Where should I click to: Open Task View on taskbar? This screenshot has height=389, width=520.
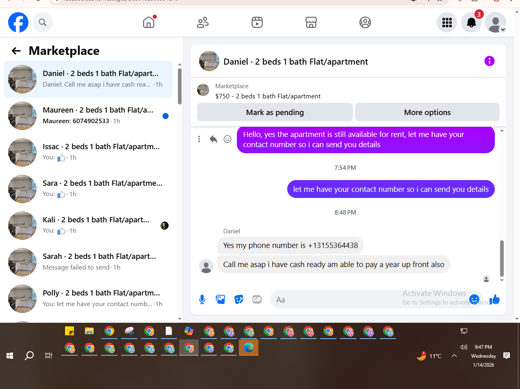tap(49, 356)
